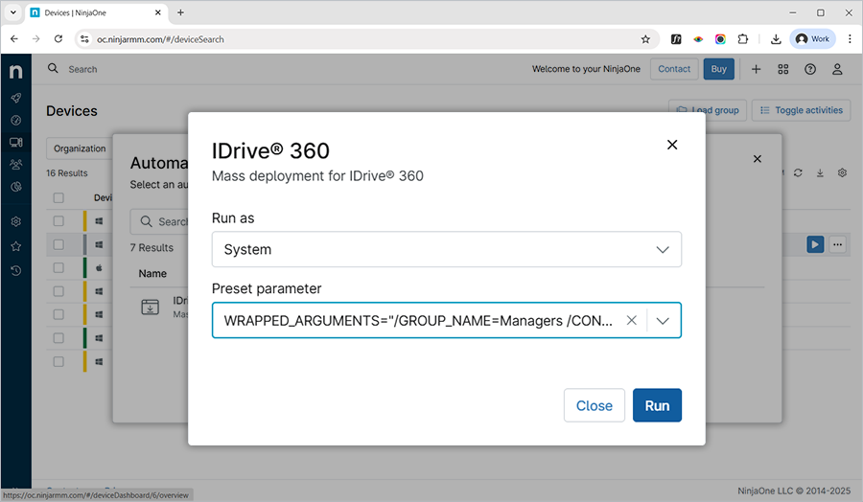This screenshot has width=863, height=502.
Task: Select the Devices | NinjaOne browser tab
Action: (91, 12)
